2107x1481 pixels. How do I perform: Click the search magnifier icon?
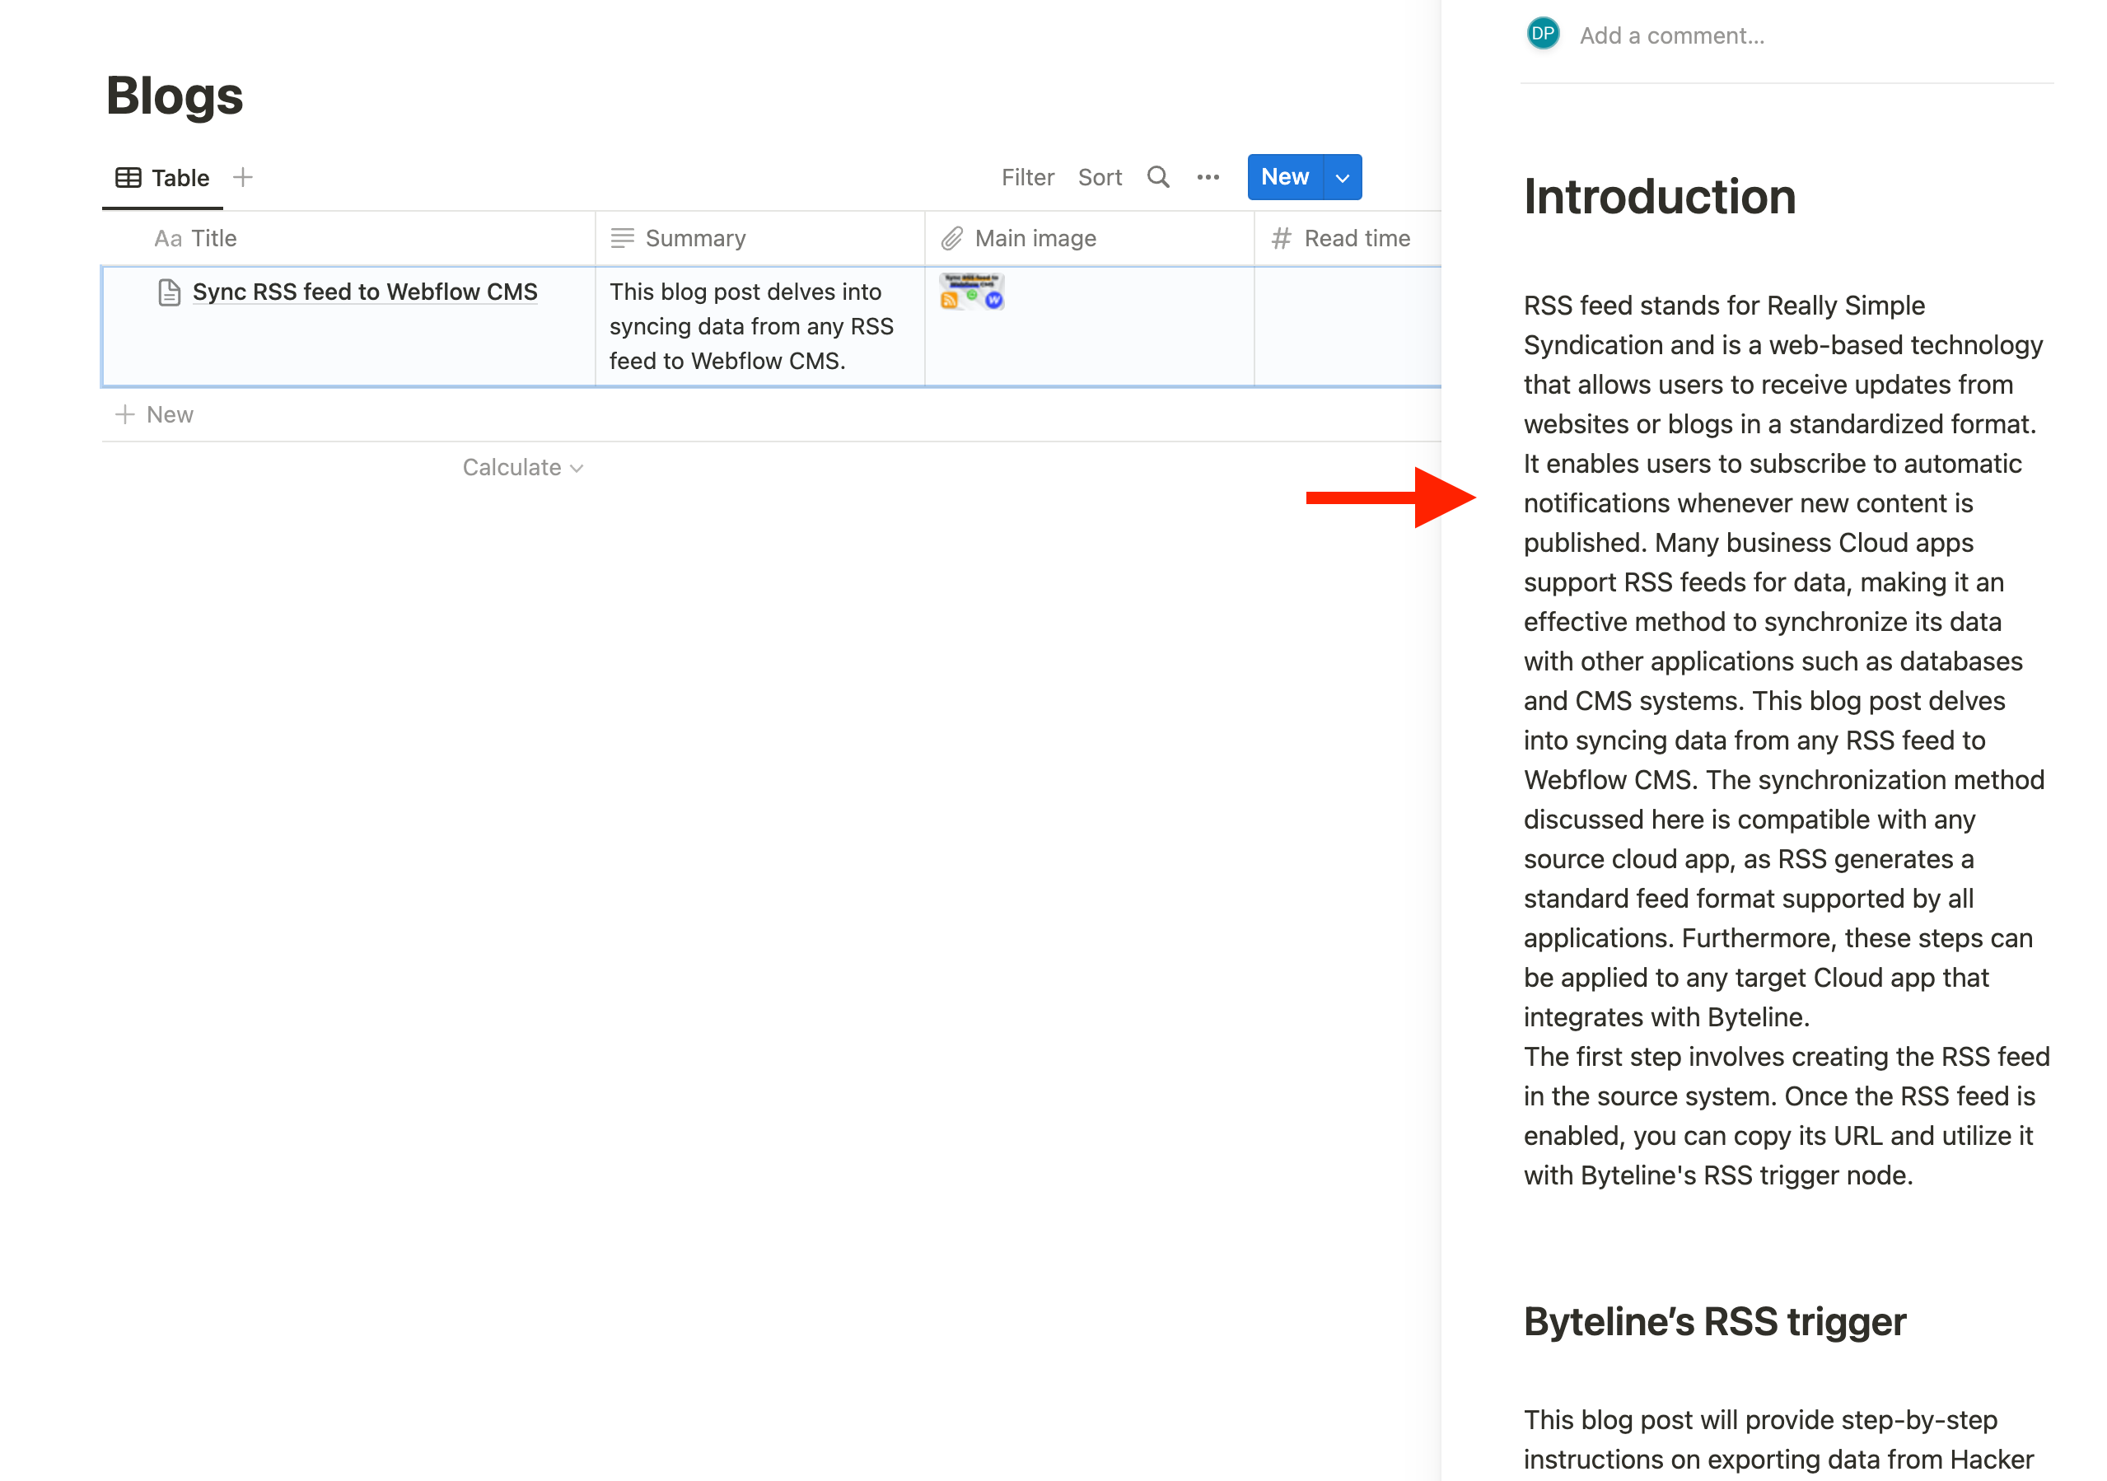pos(1157,177)
